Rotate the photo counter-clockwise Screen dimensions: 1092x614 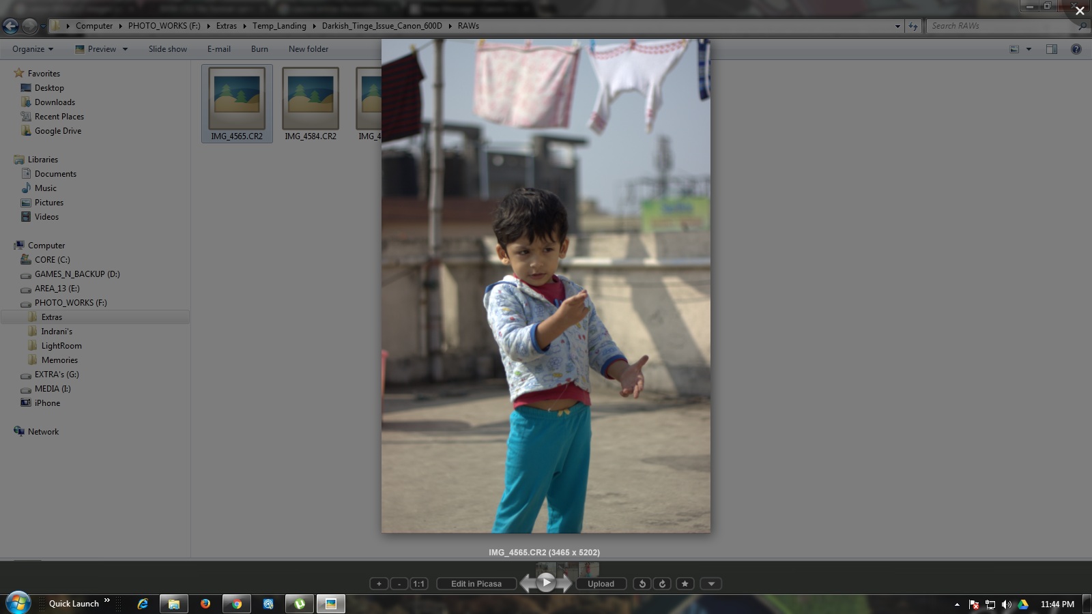click(x=642, y=584)
